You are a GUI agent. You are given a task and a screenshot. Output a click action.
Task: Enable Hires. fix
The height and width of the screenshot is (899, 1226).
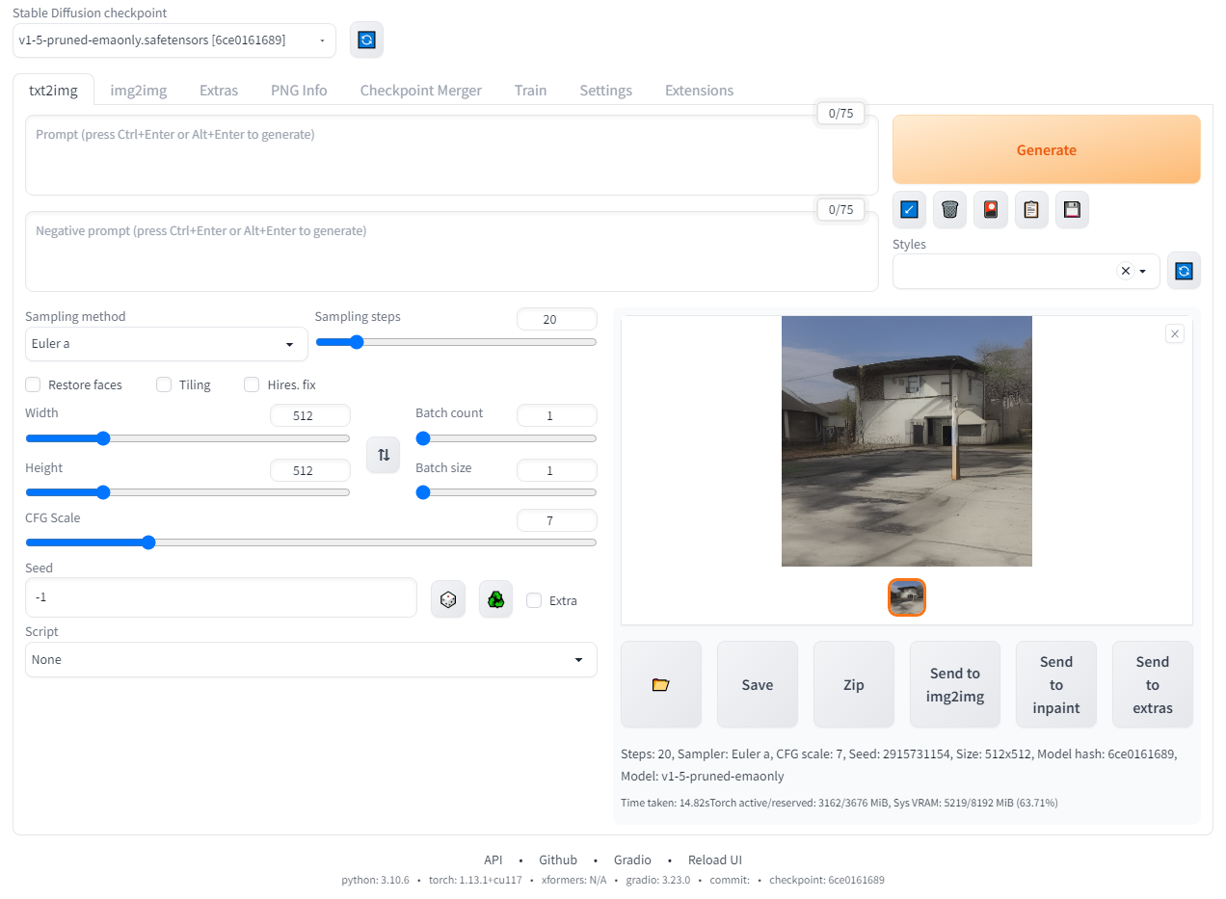252,384
